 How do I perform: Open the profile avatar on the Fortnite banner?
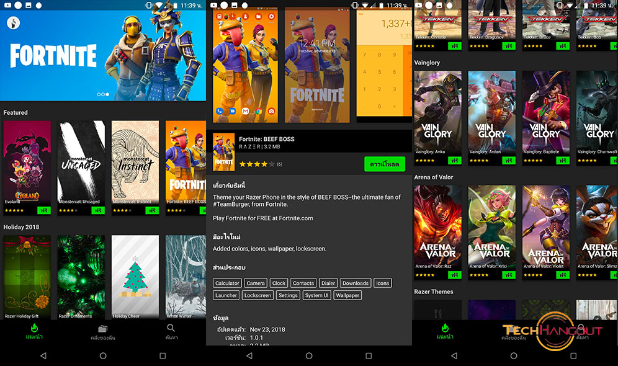click(14, 23)
